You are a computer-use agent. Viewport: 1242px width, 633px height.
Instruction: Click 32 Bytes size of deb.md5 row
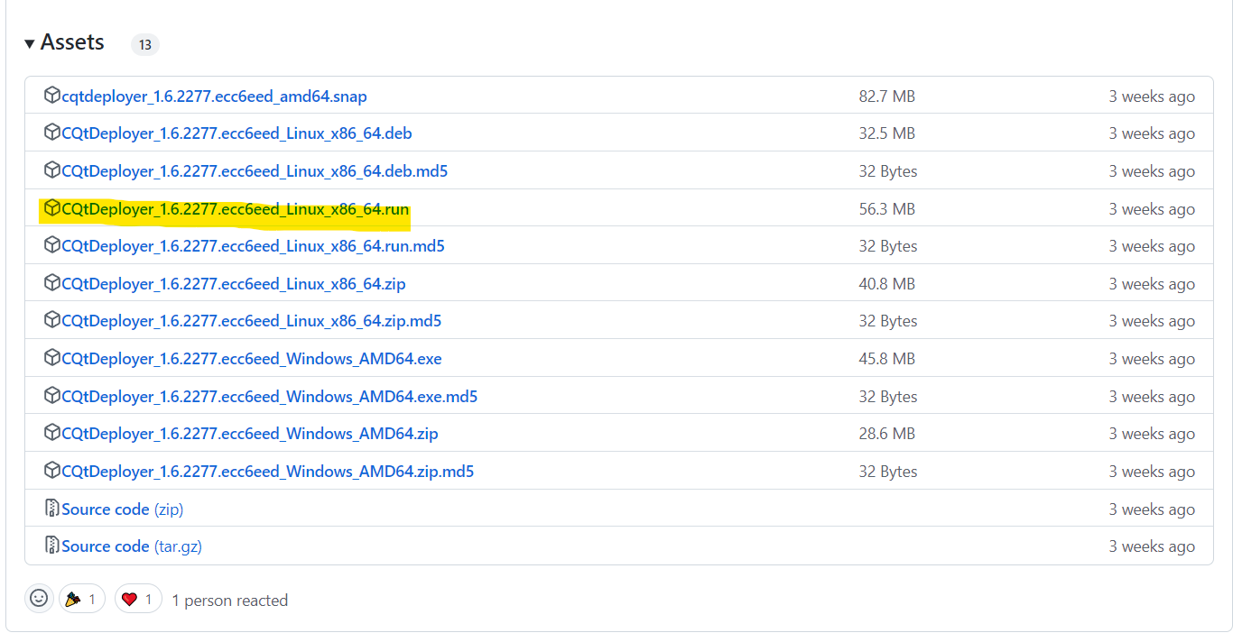click(888, 171)
